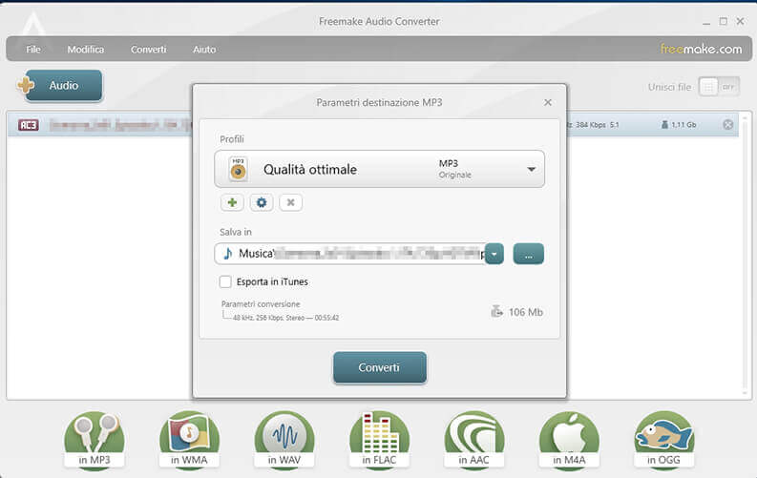Click the AC3 format badge
The width and height of the screenshot is (757, 478).
click(x=28, y=125)
